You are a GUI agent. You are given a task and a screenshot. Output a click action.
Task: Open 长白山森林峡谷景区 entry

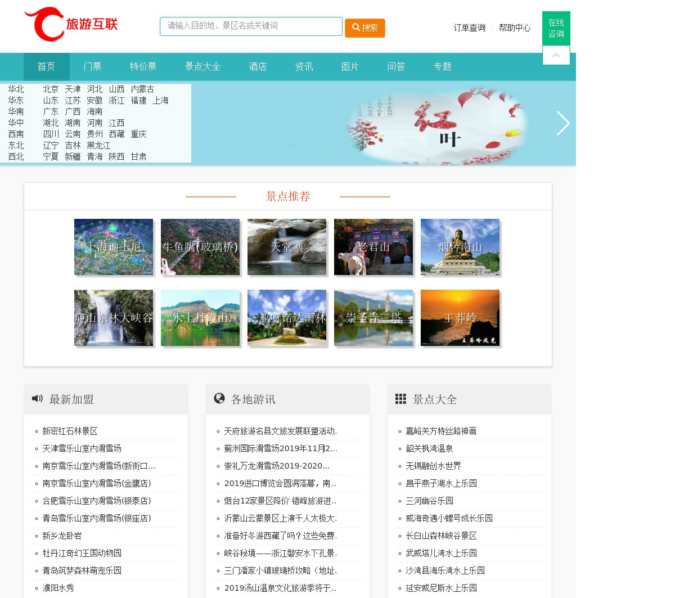tap(441, 536)
